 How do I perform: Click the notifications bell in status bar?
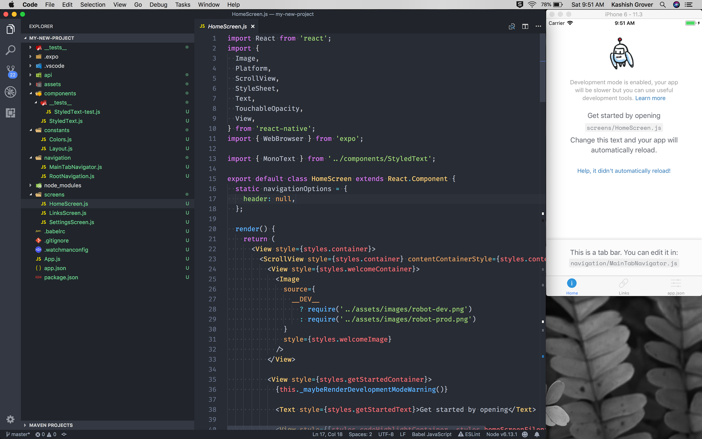click(x=537, y=434)
